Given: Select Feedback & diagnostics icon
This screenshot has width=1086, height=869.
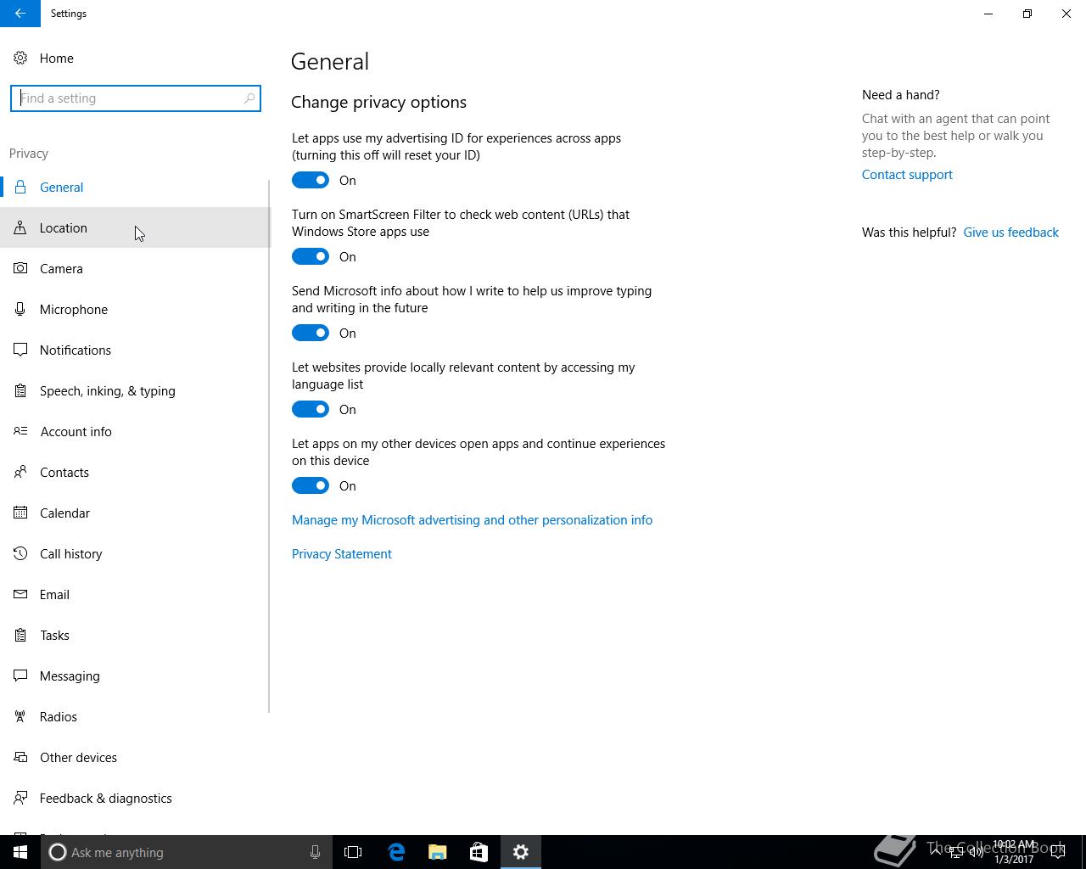Looking at the screenshot, I should point(20,798).
